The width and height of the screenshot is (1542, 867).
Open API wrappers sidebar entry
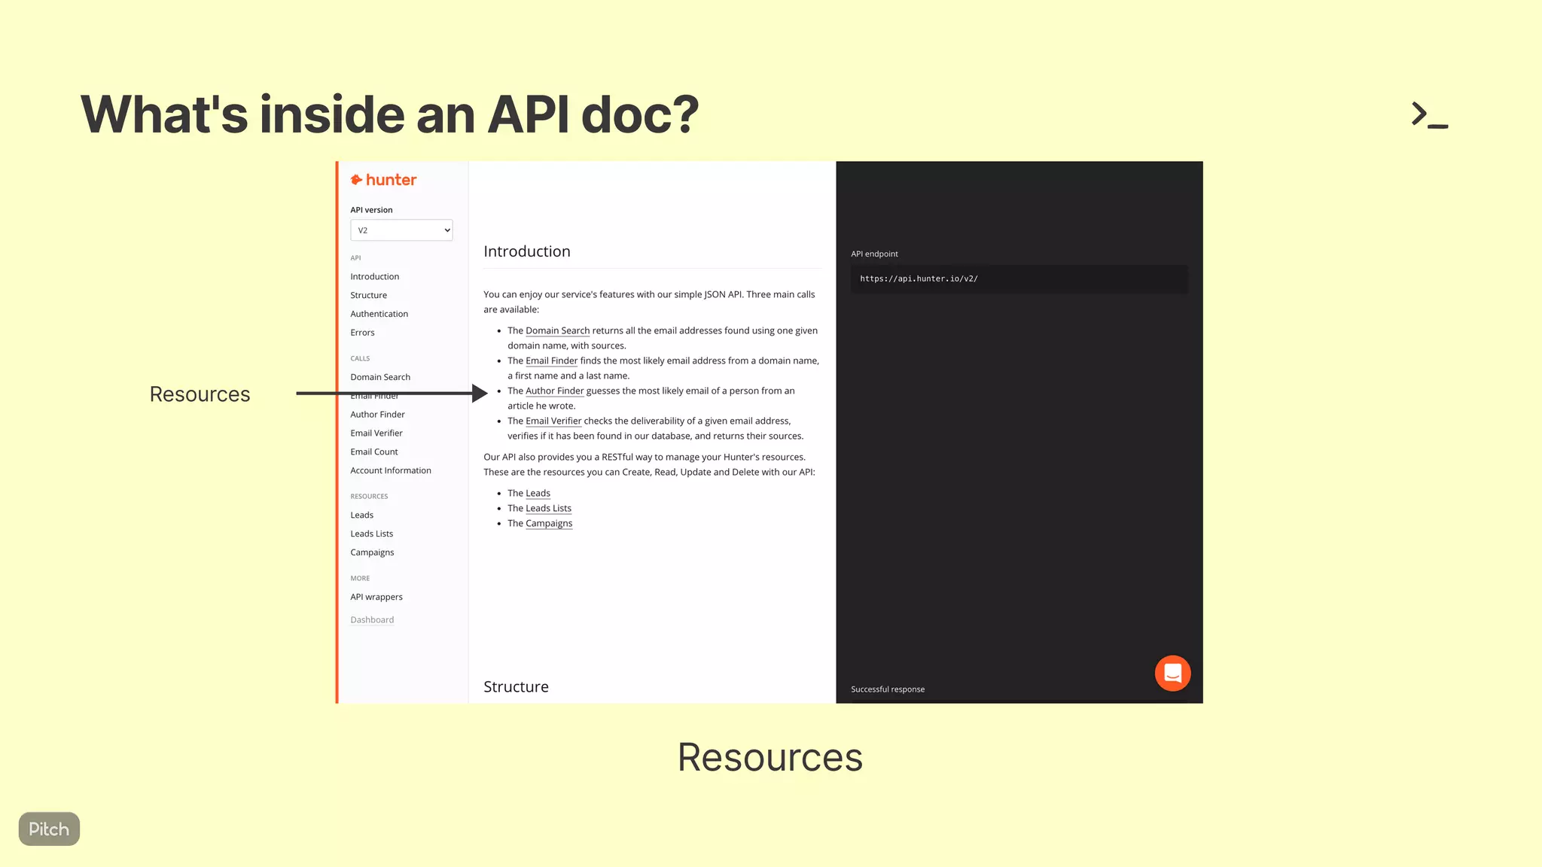click(376, 597)
